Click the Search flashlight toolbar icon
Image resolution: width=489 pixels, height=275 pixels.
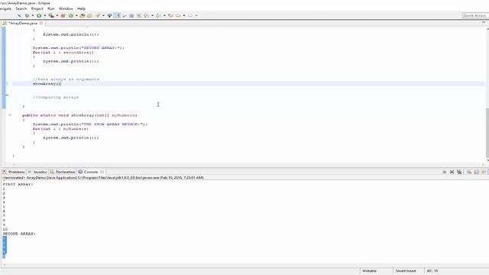click(98, 15)
